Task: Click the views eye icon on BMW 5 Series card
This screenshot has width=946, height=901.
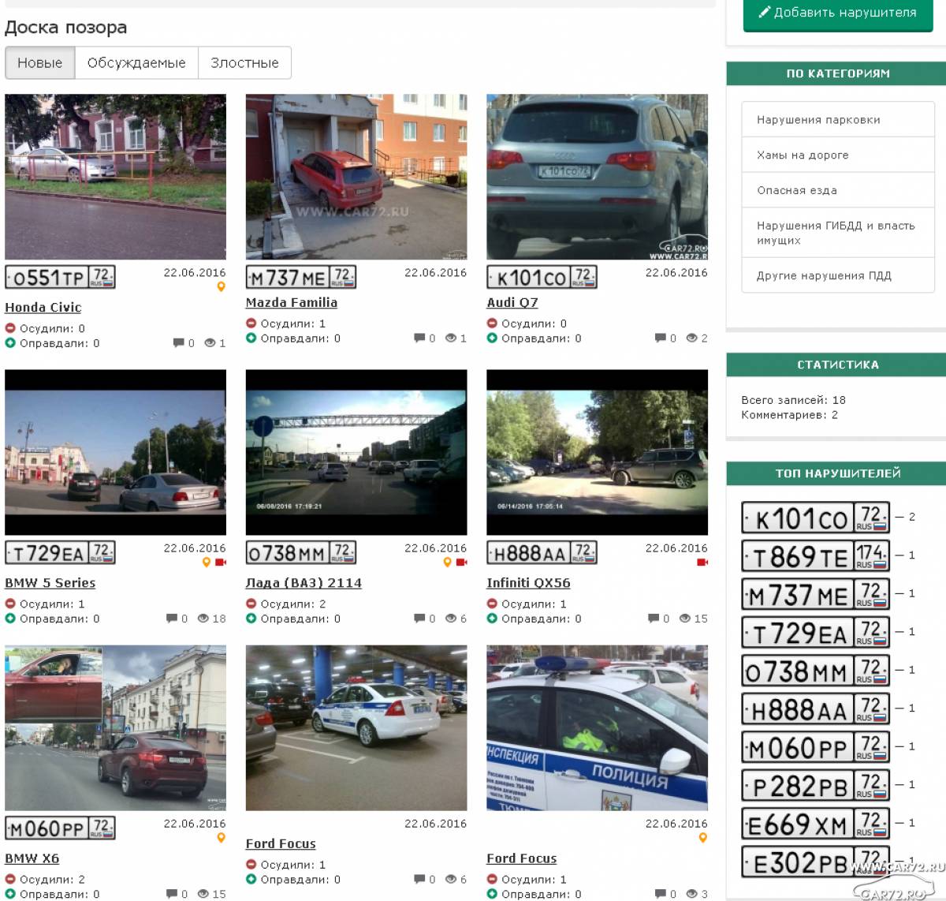Action: (203, 619)
